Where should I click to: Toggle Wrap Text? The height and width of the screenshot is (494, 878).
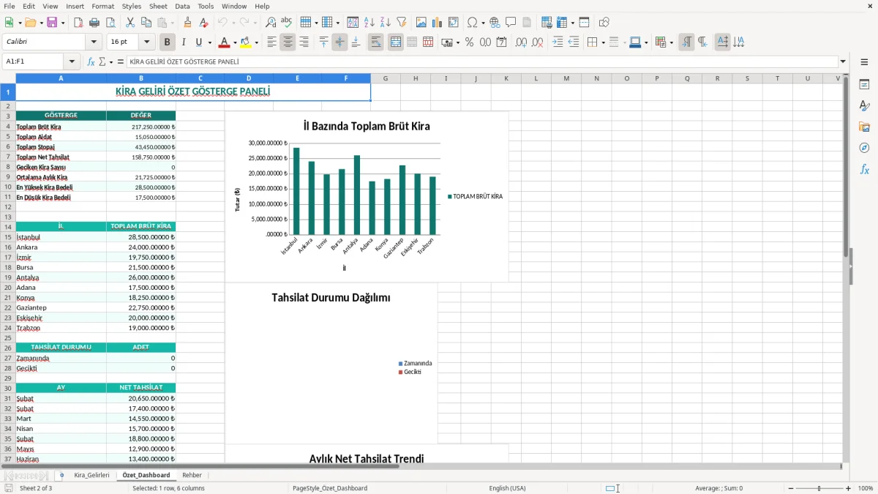coord(376,42)
